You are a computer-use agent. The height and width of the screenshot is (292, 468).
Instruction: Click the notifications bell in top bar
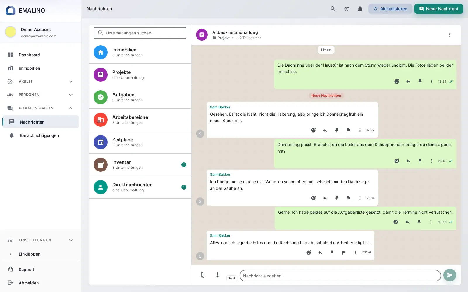point(360,9)
